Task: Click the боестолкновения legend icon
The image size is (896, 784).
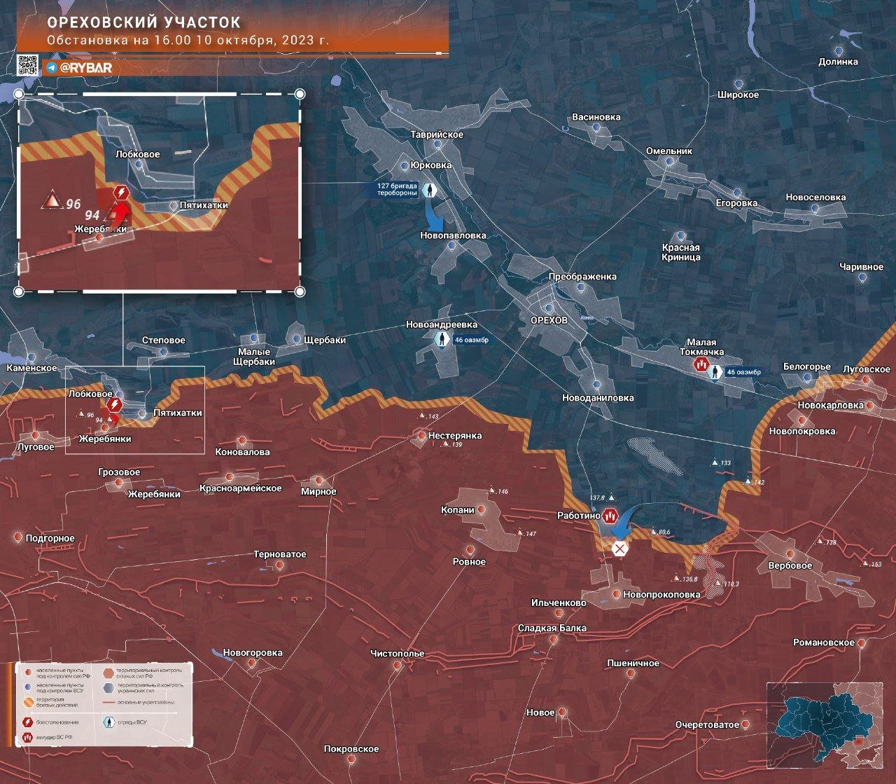Action: (27, 722)
